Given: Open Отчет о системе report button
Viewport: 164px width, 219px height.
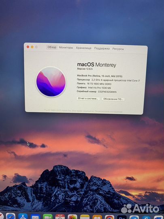Looking at the screenshot, I should click(x=88, y=99).
